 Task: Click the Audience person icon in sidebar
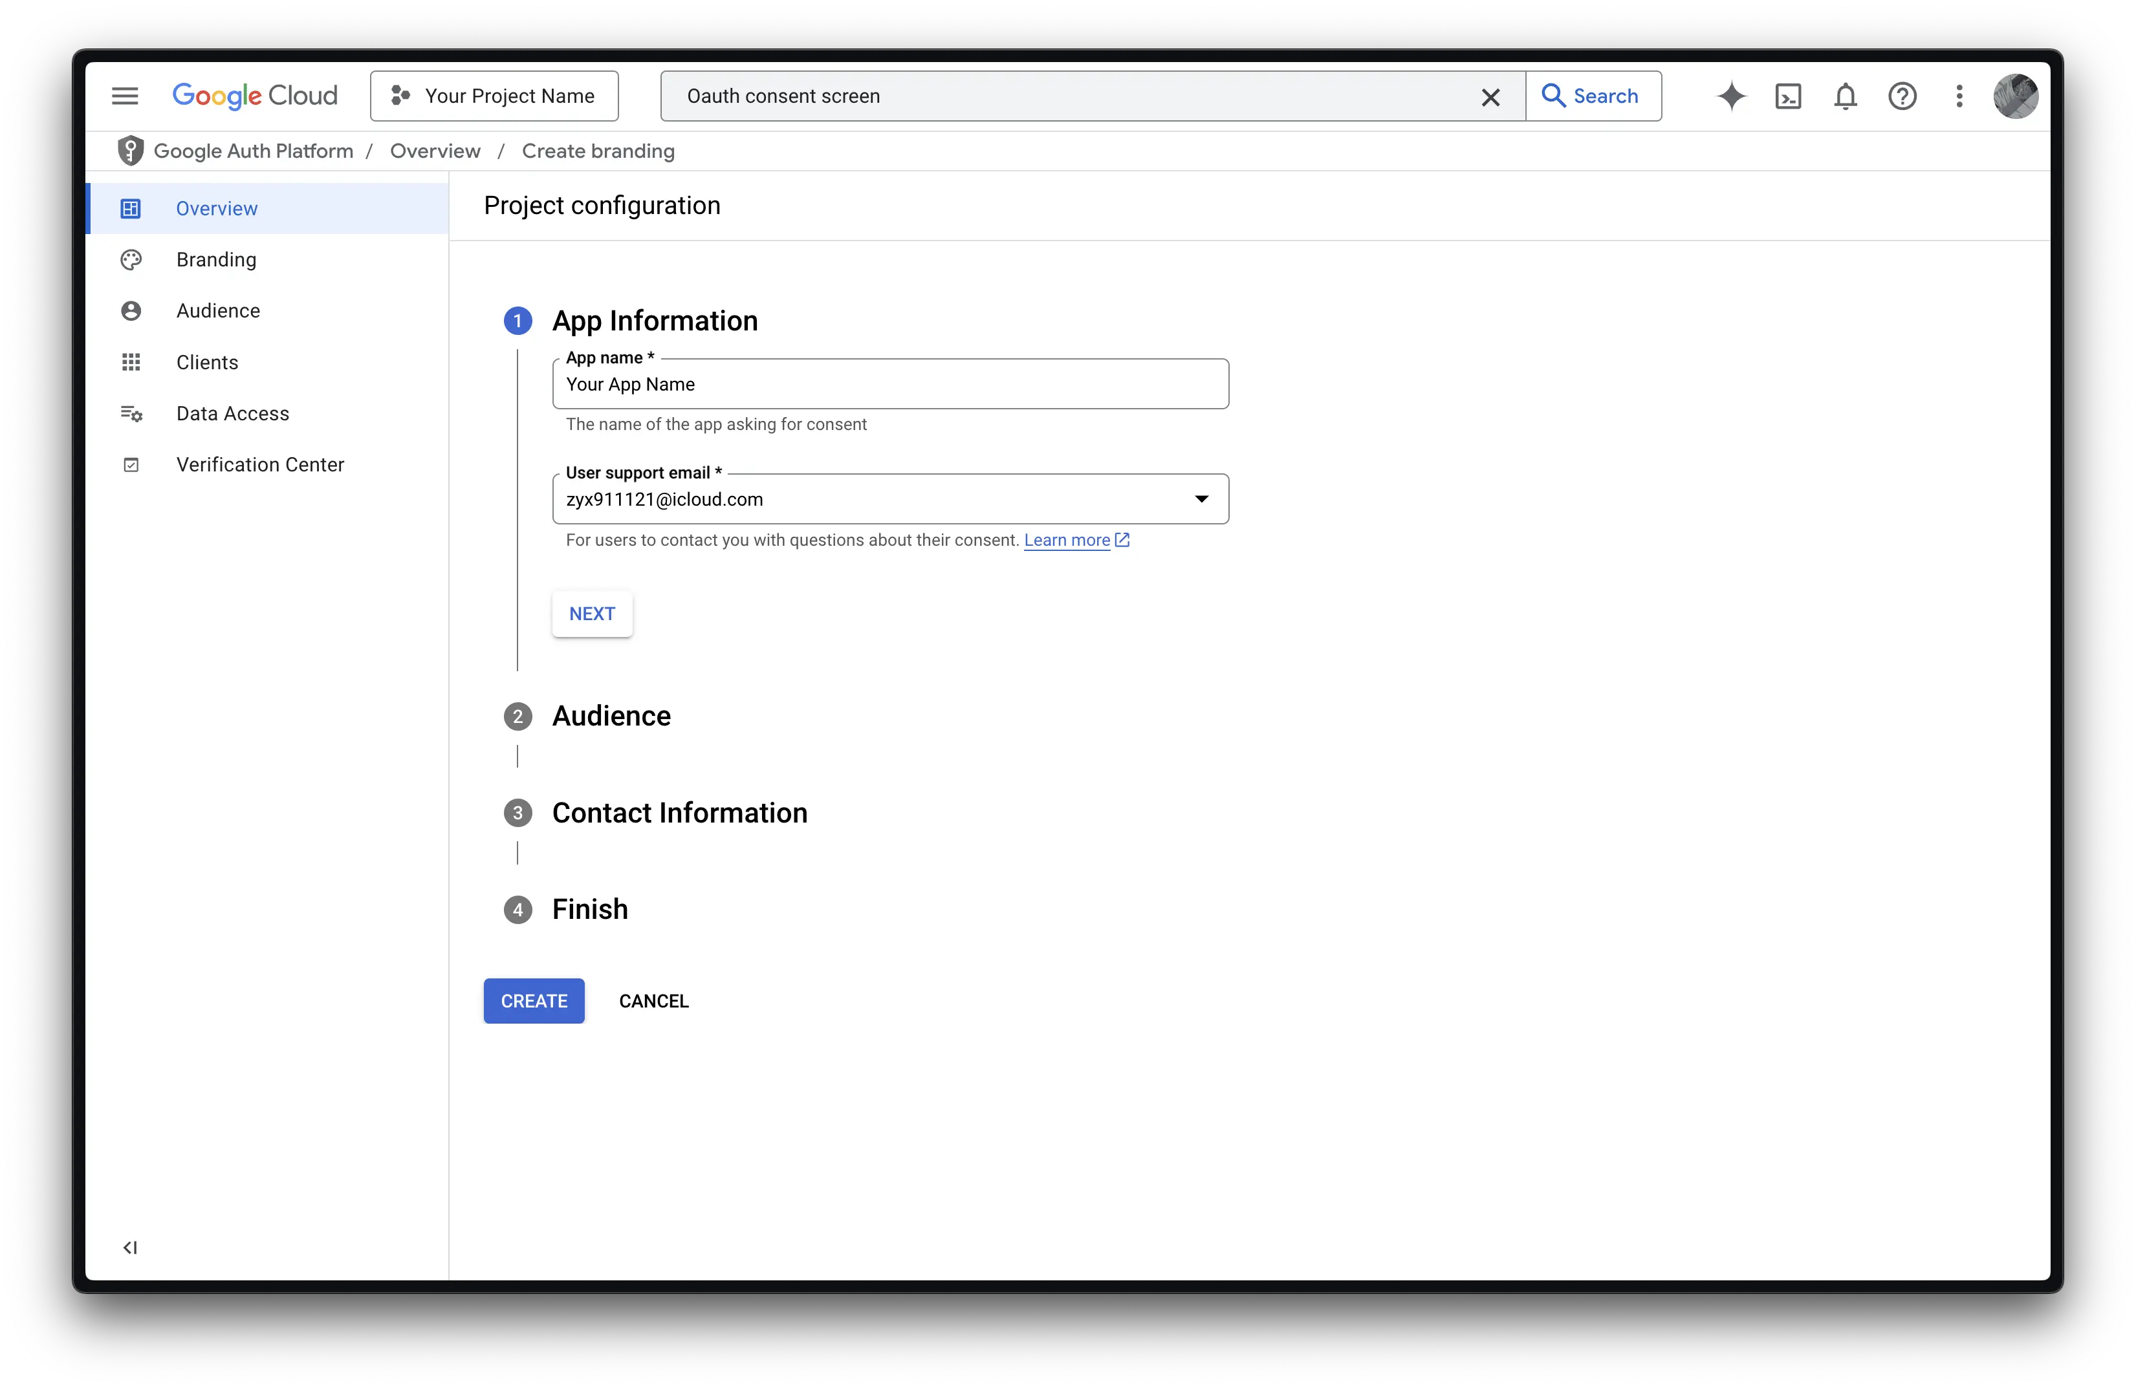pos(131,310)
